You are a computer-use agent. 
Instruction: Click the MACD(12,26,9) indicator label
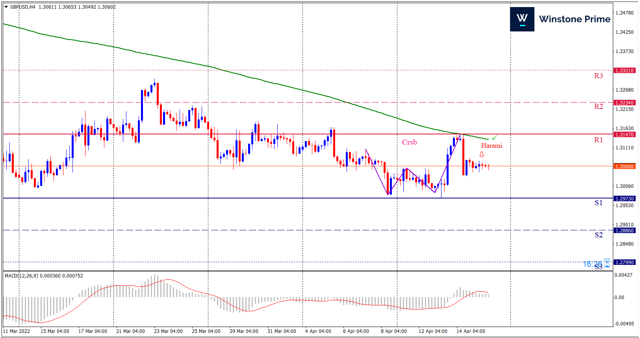(21, 276)
